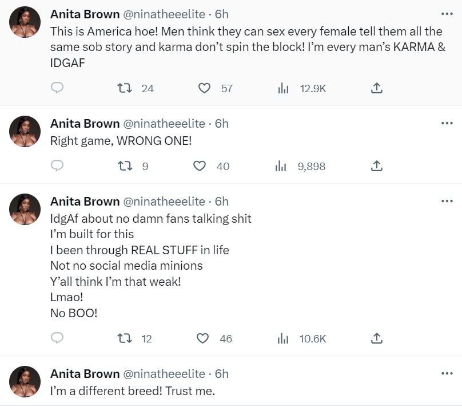
Task: Open more options for "different breed" tweet
Action: pos(446,373)
